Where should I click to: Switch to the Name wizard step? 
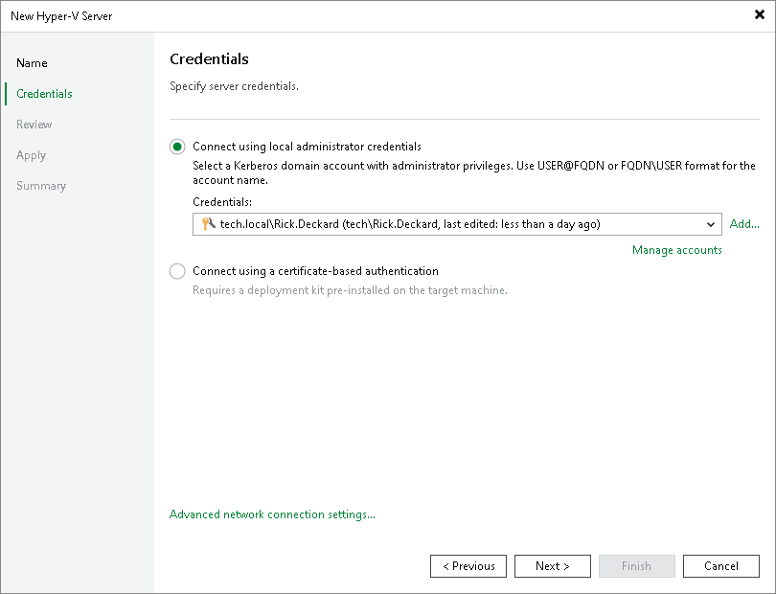pyautogui.click(x=32, y=62)
